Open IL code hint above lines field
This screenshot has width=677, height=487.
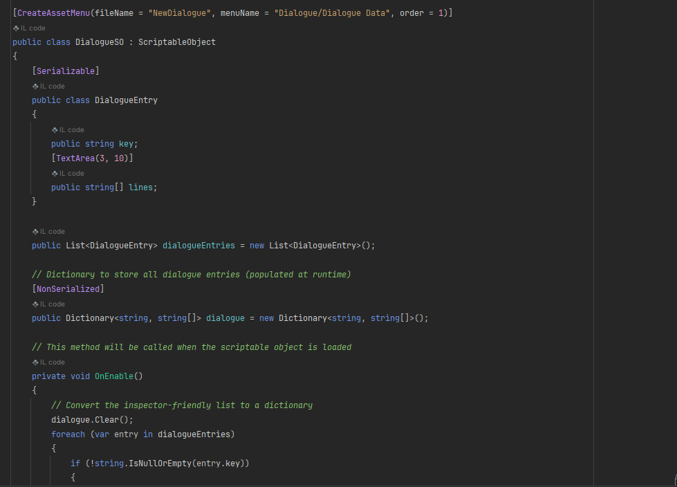pos(68,174)
